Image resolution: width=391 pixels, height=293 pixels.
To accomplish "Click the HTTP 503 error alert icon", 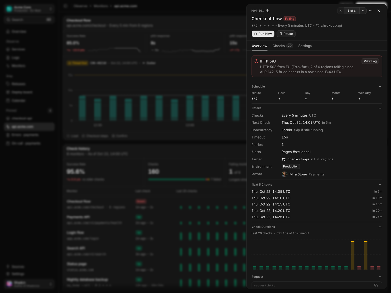I will (x=256, y=61).
